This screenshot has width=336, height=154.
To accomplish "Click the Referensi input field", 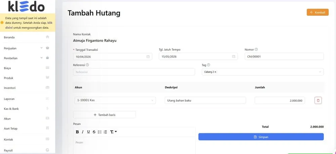I will (134, 72).
